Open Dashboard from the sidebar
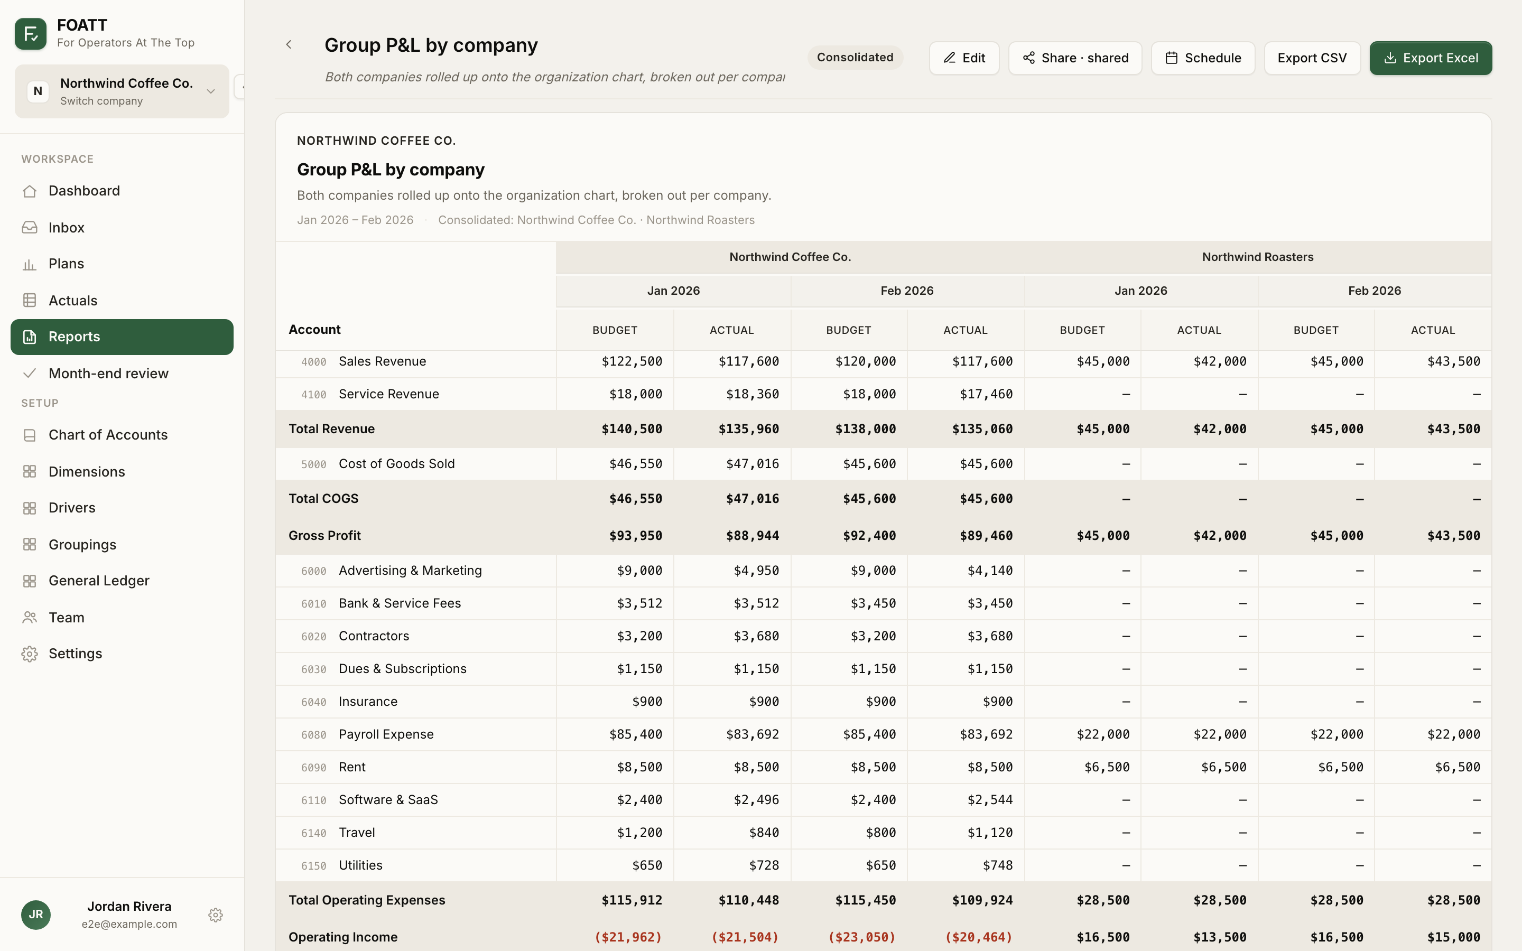Image resolution: width=1522 pixels, height=951 pixels. point(122,191)
